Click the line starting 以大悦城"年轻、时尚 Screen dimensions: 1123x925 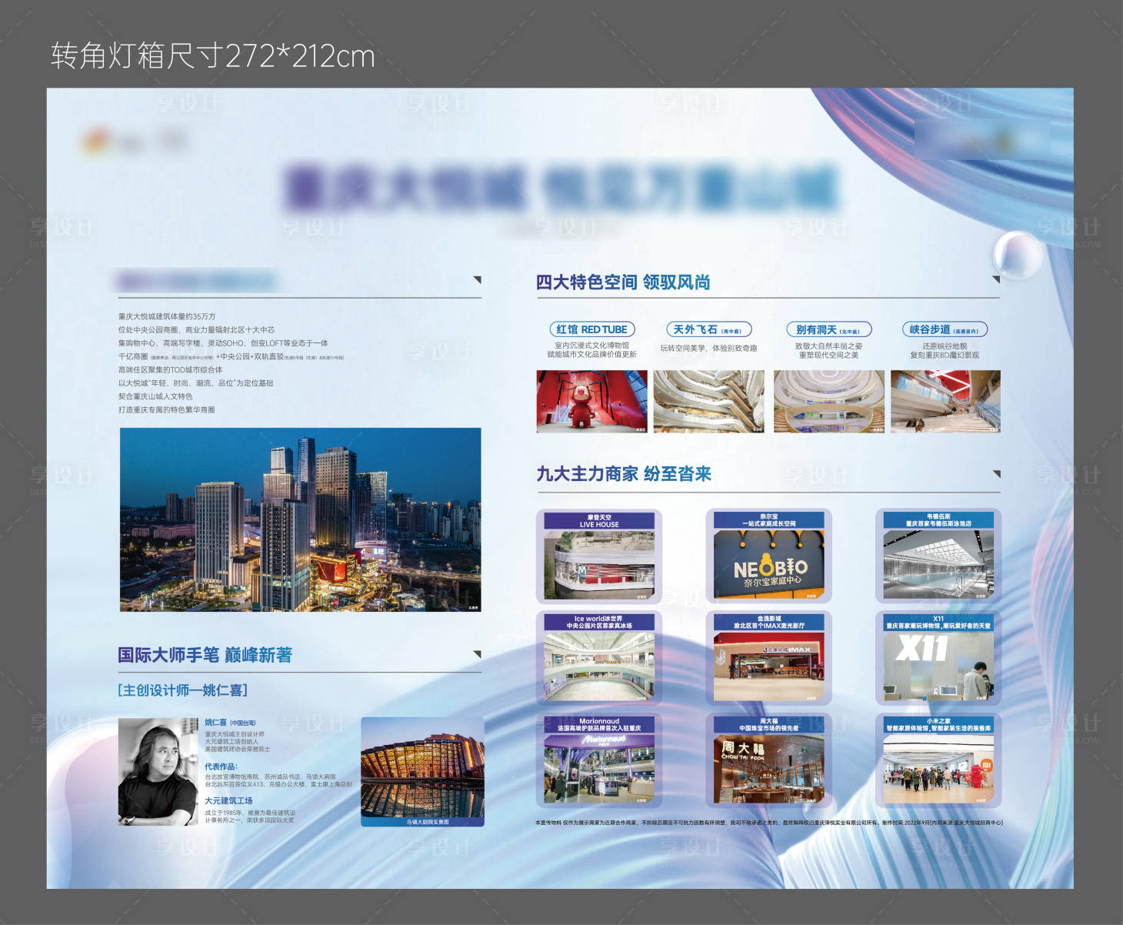(195, 383)
